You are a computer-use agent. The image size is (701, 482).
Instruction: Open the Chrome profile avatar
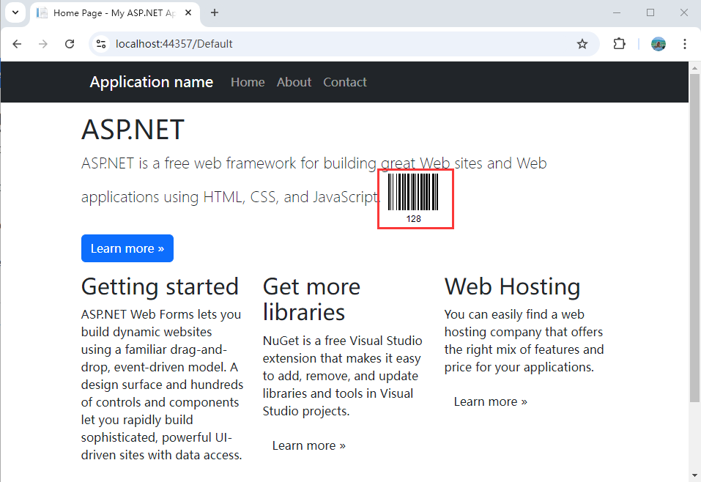coord(658,44)
